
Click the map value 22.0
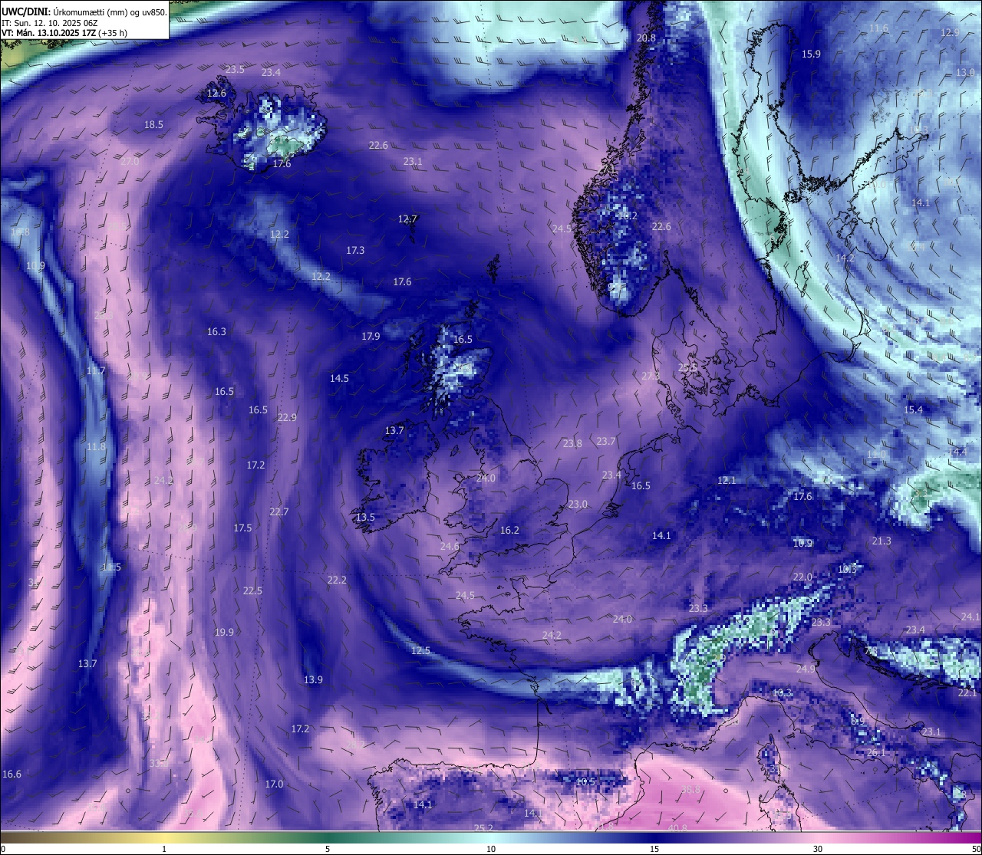pos(802,577)
